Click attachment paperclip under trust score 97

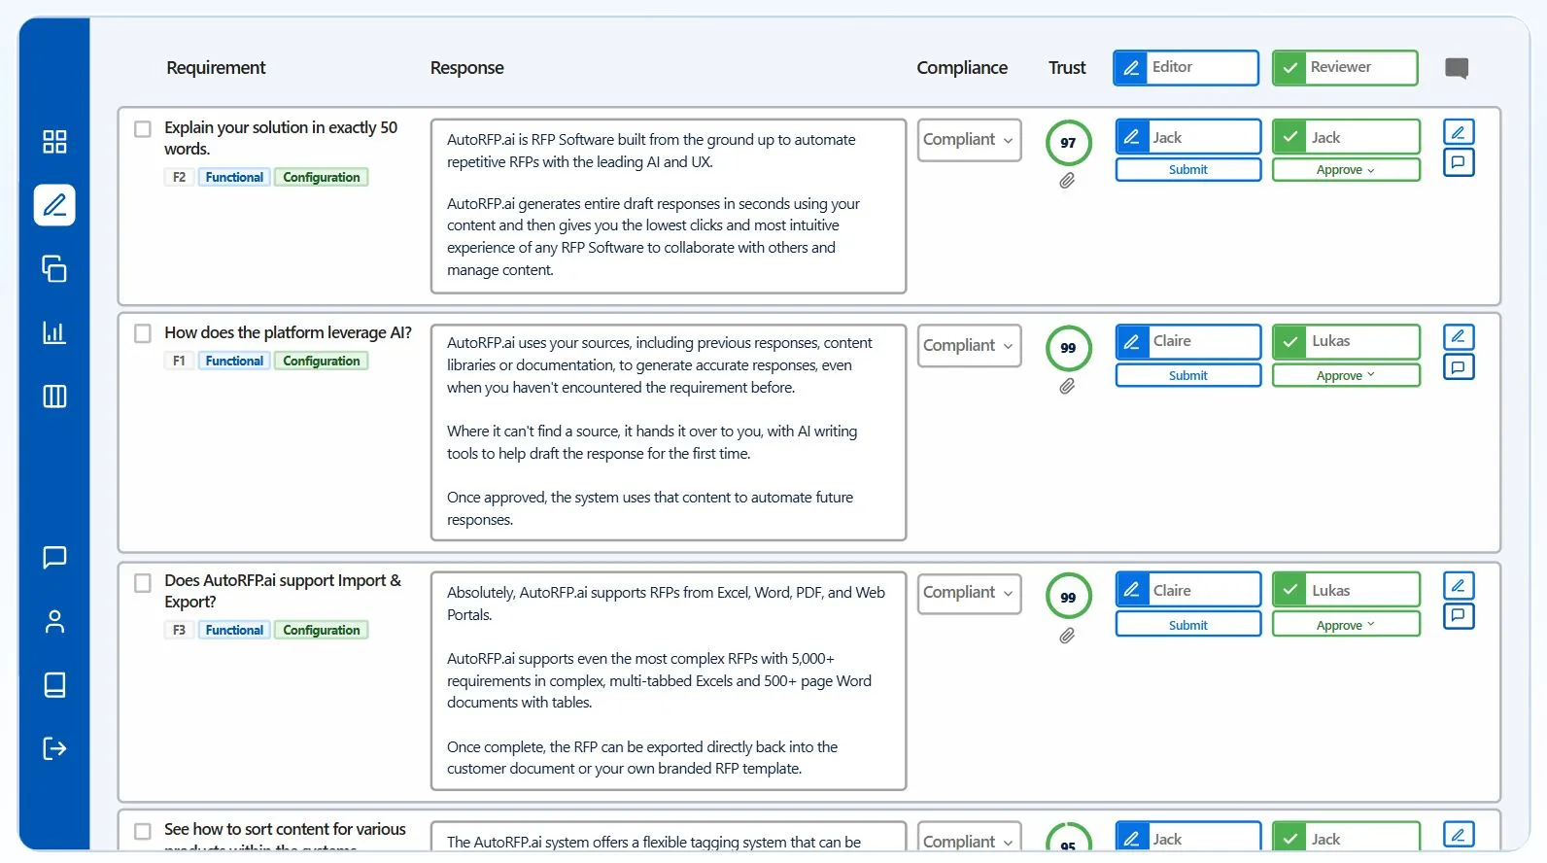1067,181
